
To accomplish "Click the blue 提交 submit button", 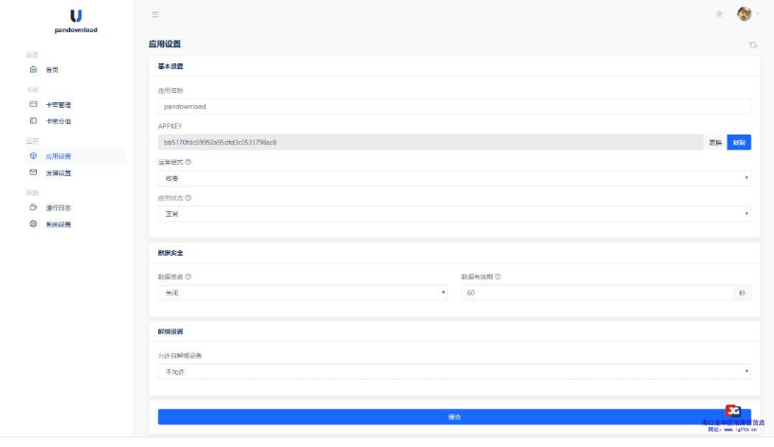I will (x=454, y=417).
